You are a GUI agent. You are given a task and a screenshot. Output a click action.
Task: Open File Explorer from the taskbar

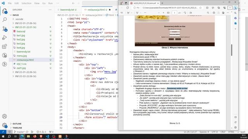(28, 136)
